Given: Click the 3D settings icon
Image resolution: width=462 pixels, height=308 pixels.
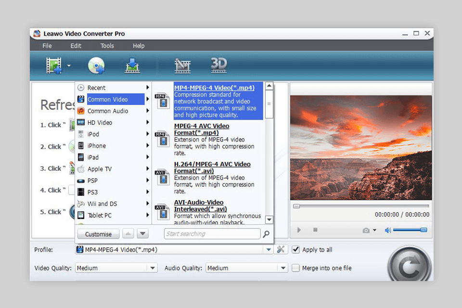Looking at the screenshot, I should [x=219, y=65].
